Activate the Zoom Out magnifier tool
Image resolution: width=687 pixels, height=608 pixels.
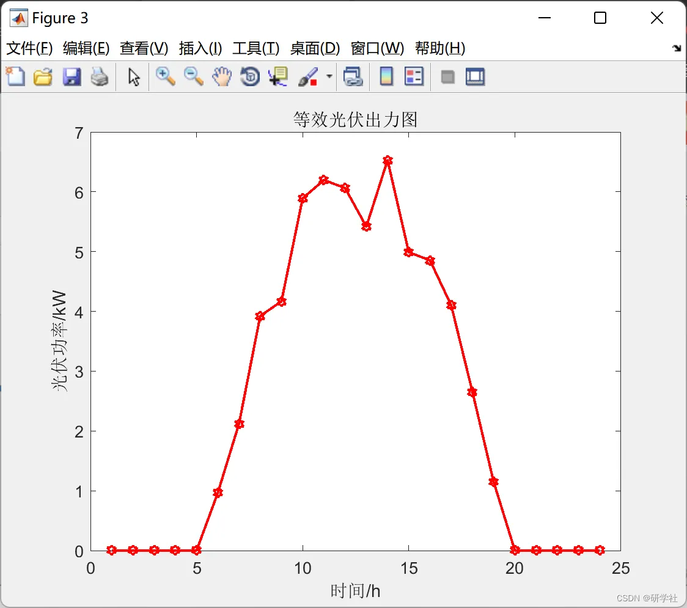tap(193, 76)
